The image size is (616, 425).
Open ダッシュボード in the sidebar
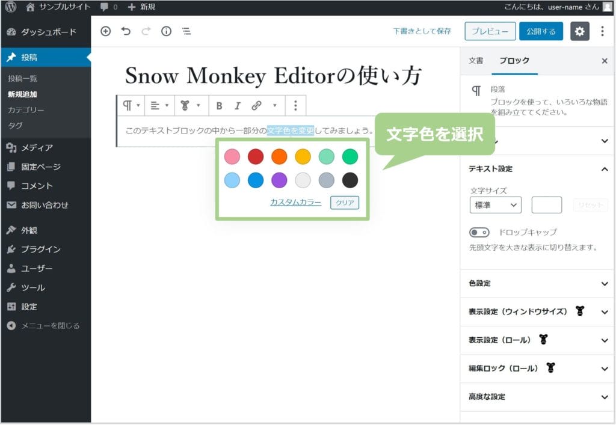pyautogui.click(x=46, y=32)
